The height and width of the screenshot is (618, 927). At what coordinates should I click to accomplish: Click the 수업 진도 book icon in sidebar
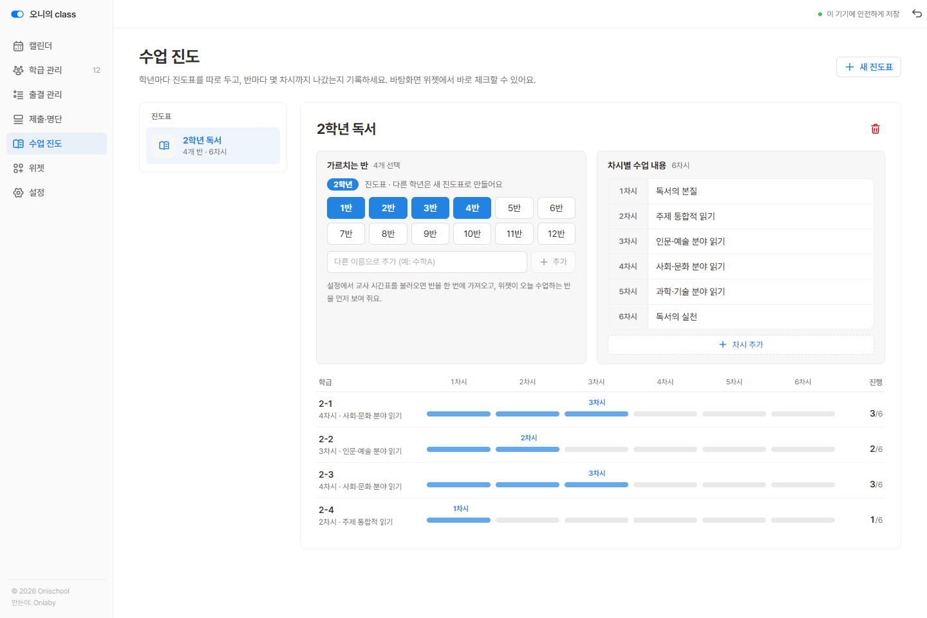tap(18, 144)
